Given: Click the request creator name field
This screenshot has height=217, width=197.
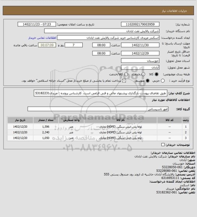Looking at the screenshot, I should coord(108,38).
